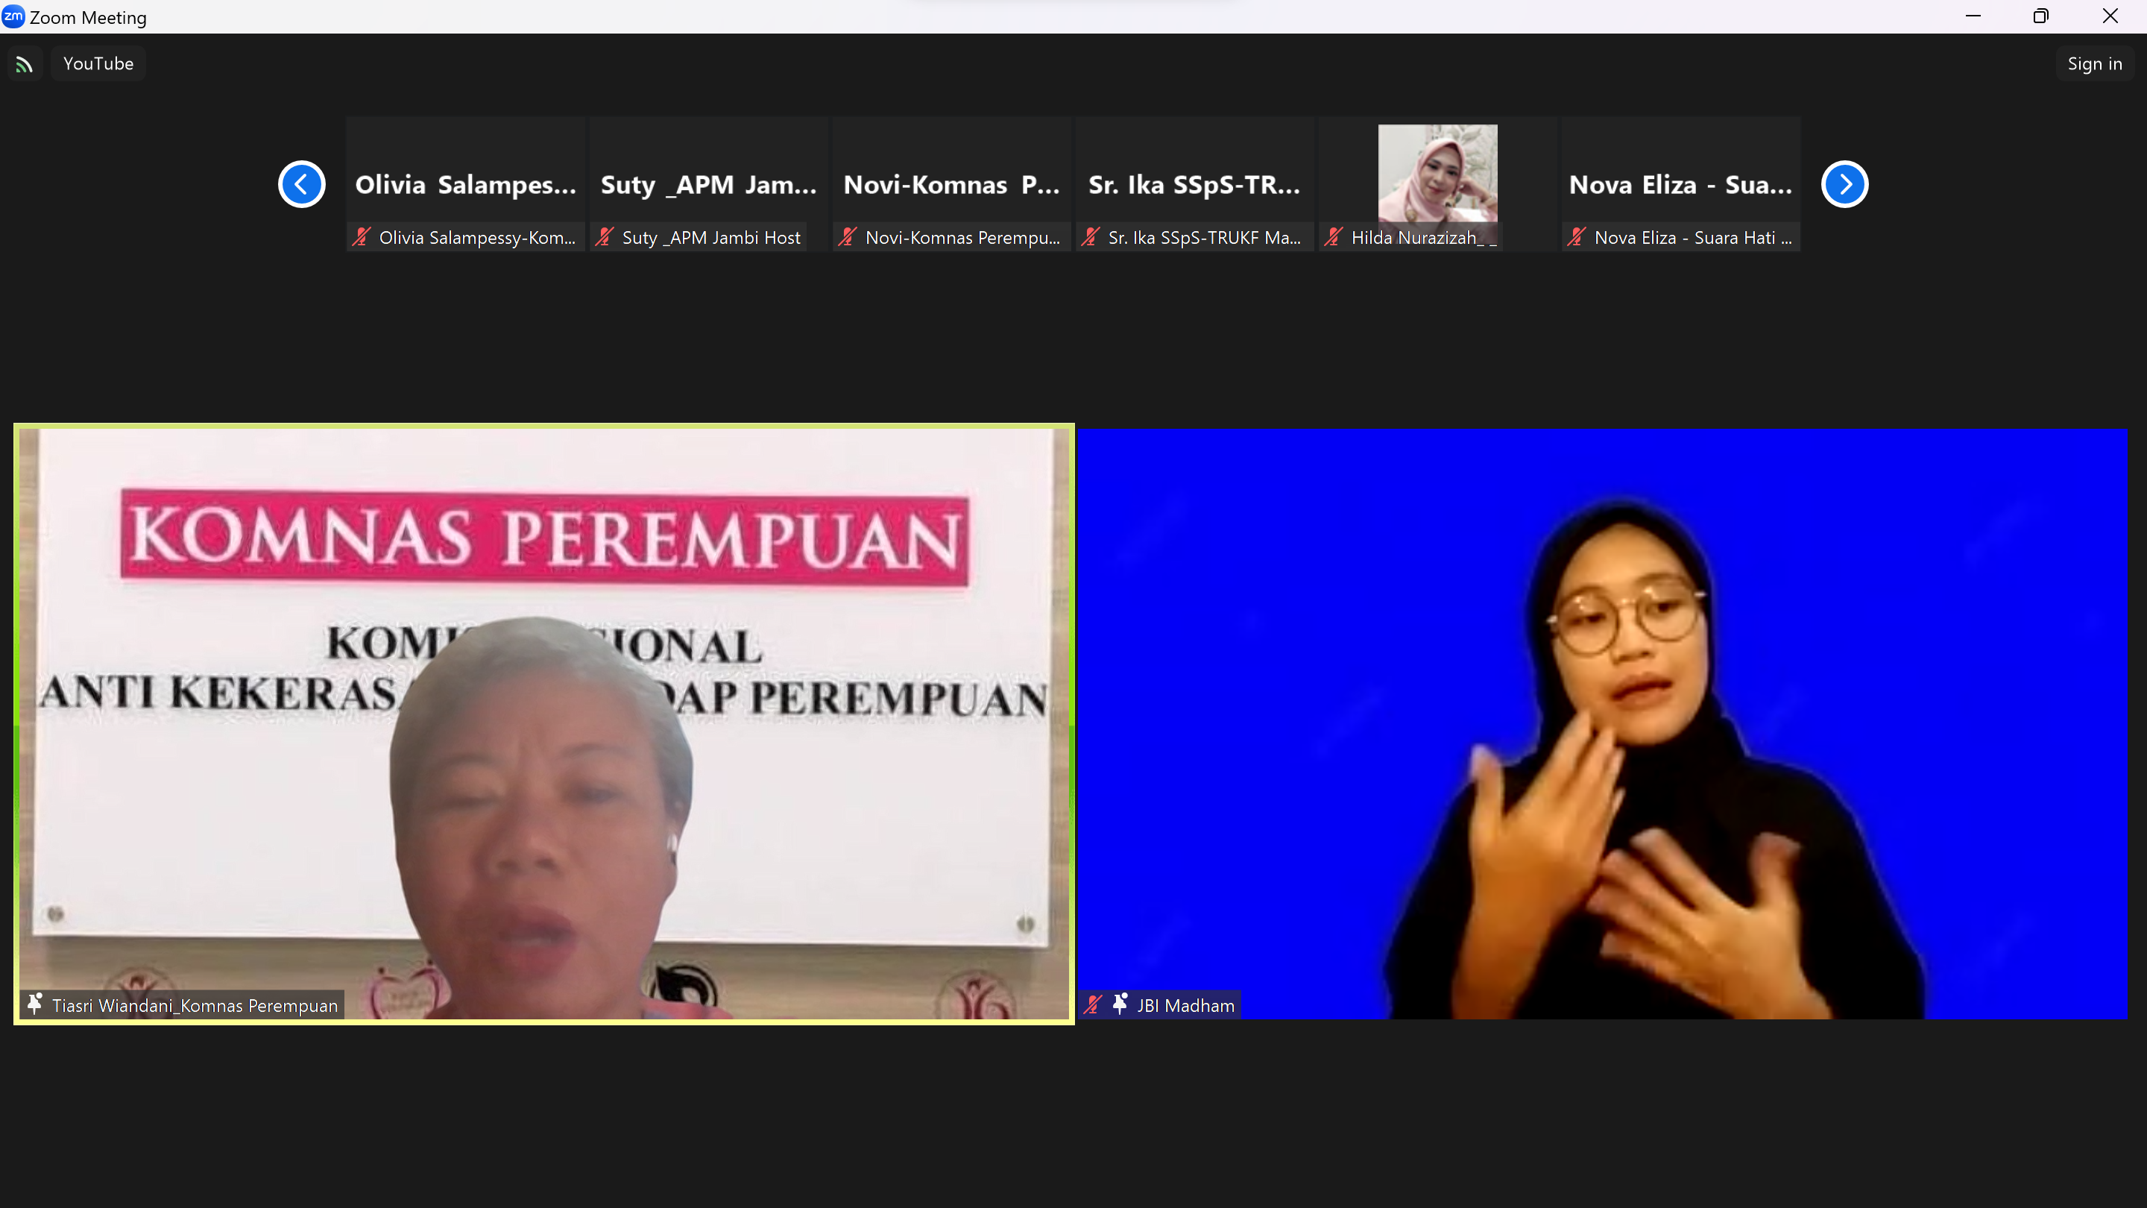Image resolution: width=2147 pixels, height=1208 pixels.
Task: Go to next participants with right arrow
Action: coord(1844,184)
